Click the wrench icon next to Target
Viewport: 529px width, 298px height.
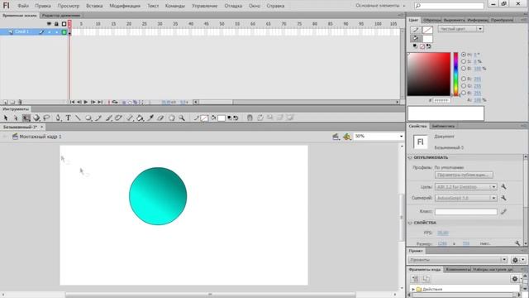tap(503, 186)
